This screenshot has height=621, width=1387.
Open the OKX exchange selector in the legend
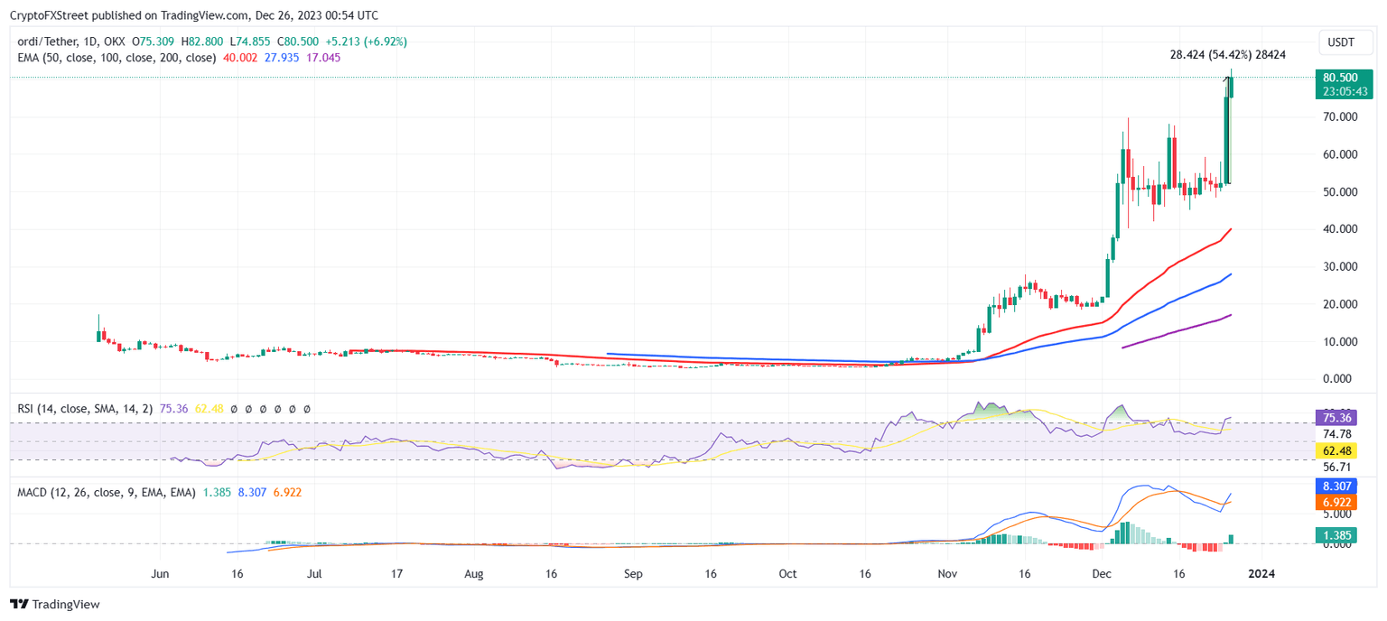tap(115, 42)
